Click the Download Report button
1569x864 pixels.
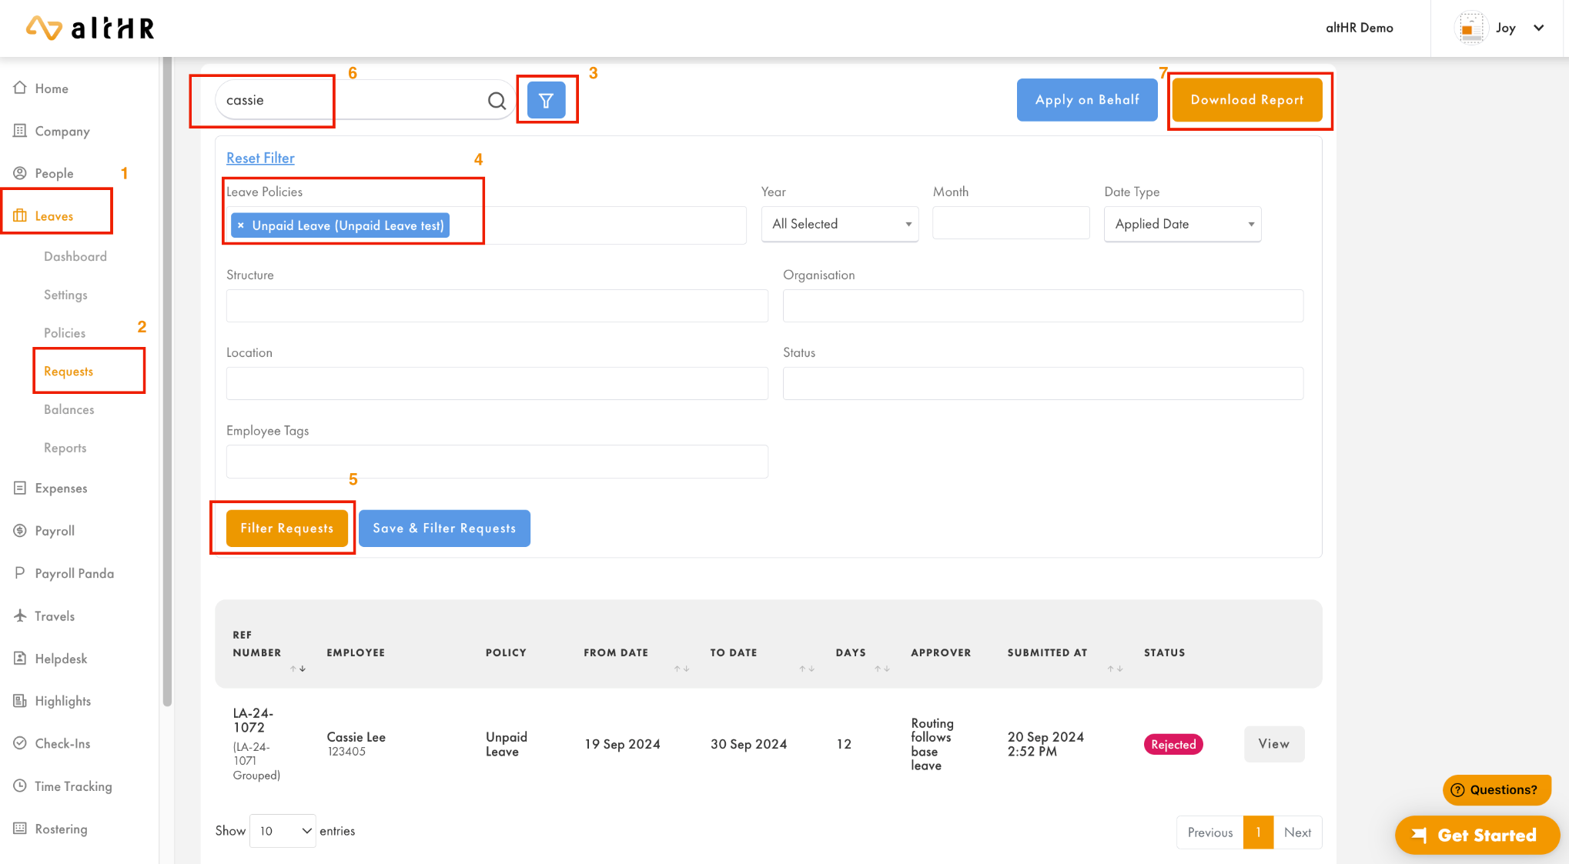pos(1246,100)
